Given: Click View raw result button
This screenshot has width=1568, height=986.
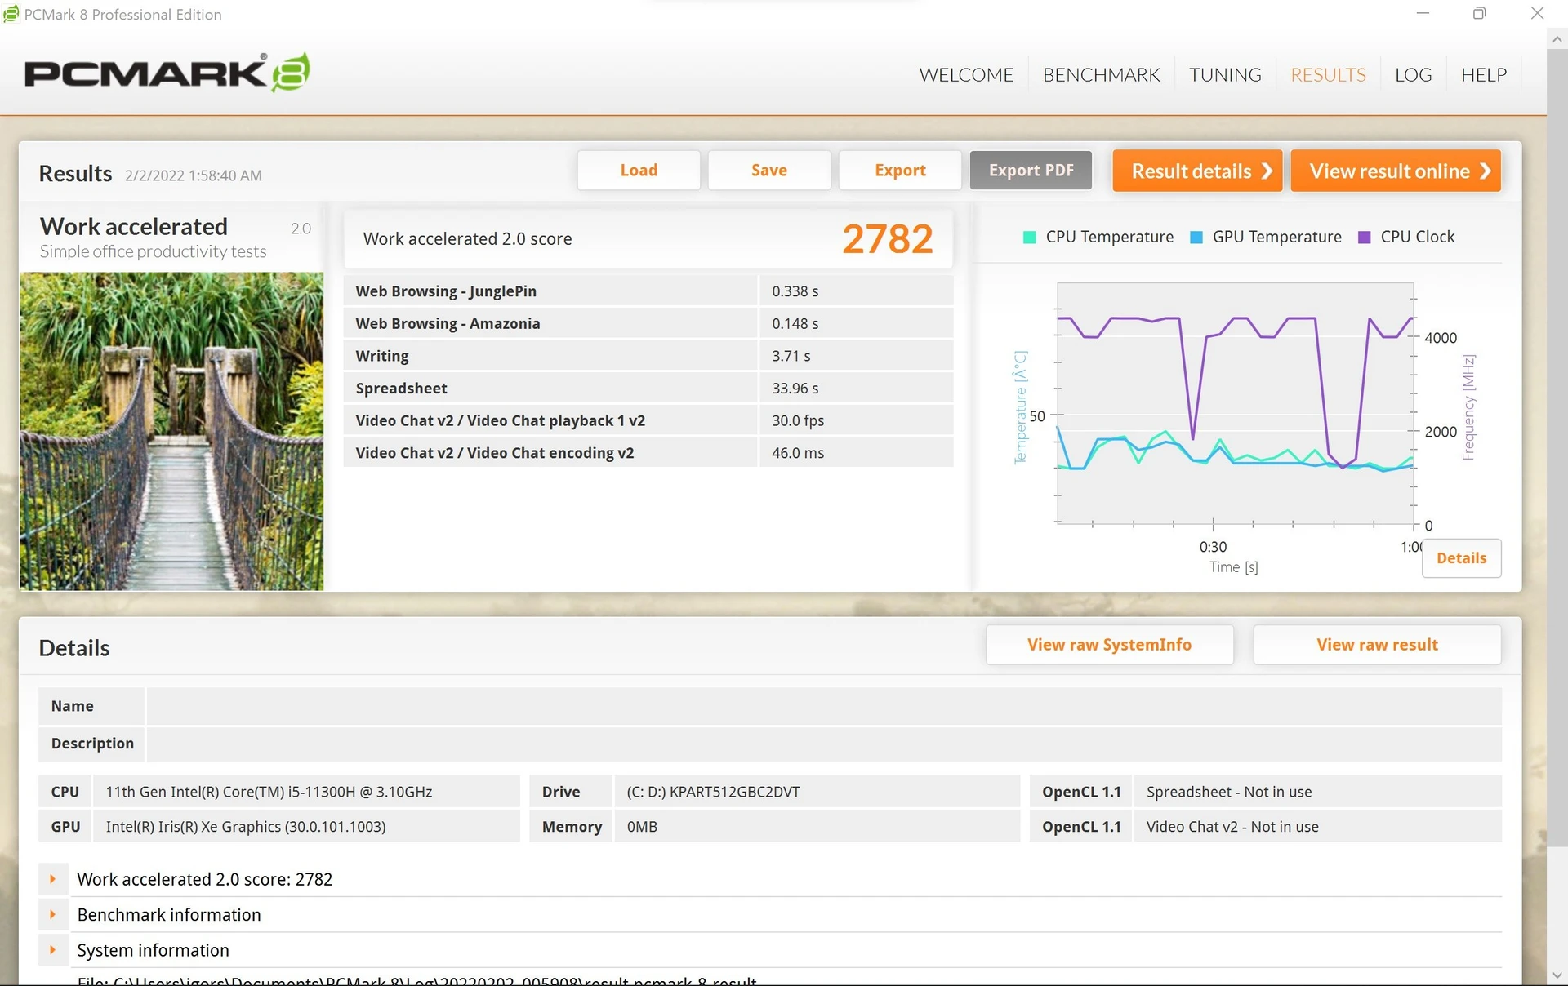Looking at the screenshot, I should pos(1377,645).
